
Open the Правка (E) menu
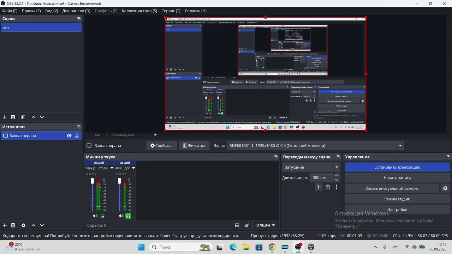point(31,11)
